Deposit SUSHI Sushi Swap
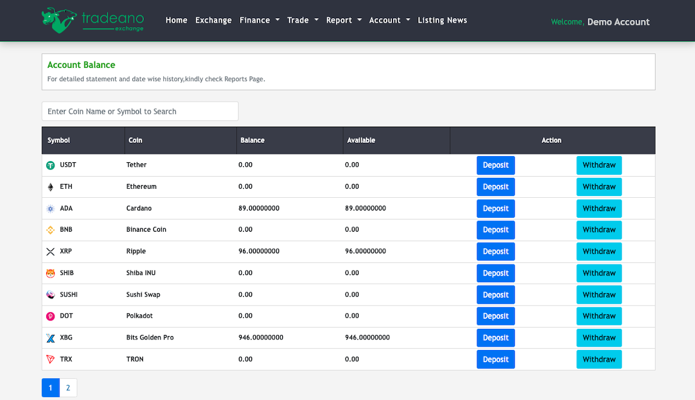Screen dimensions: 695x400 (496, 294)
